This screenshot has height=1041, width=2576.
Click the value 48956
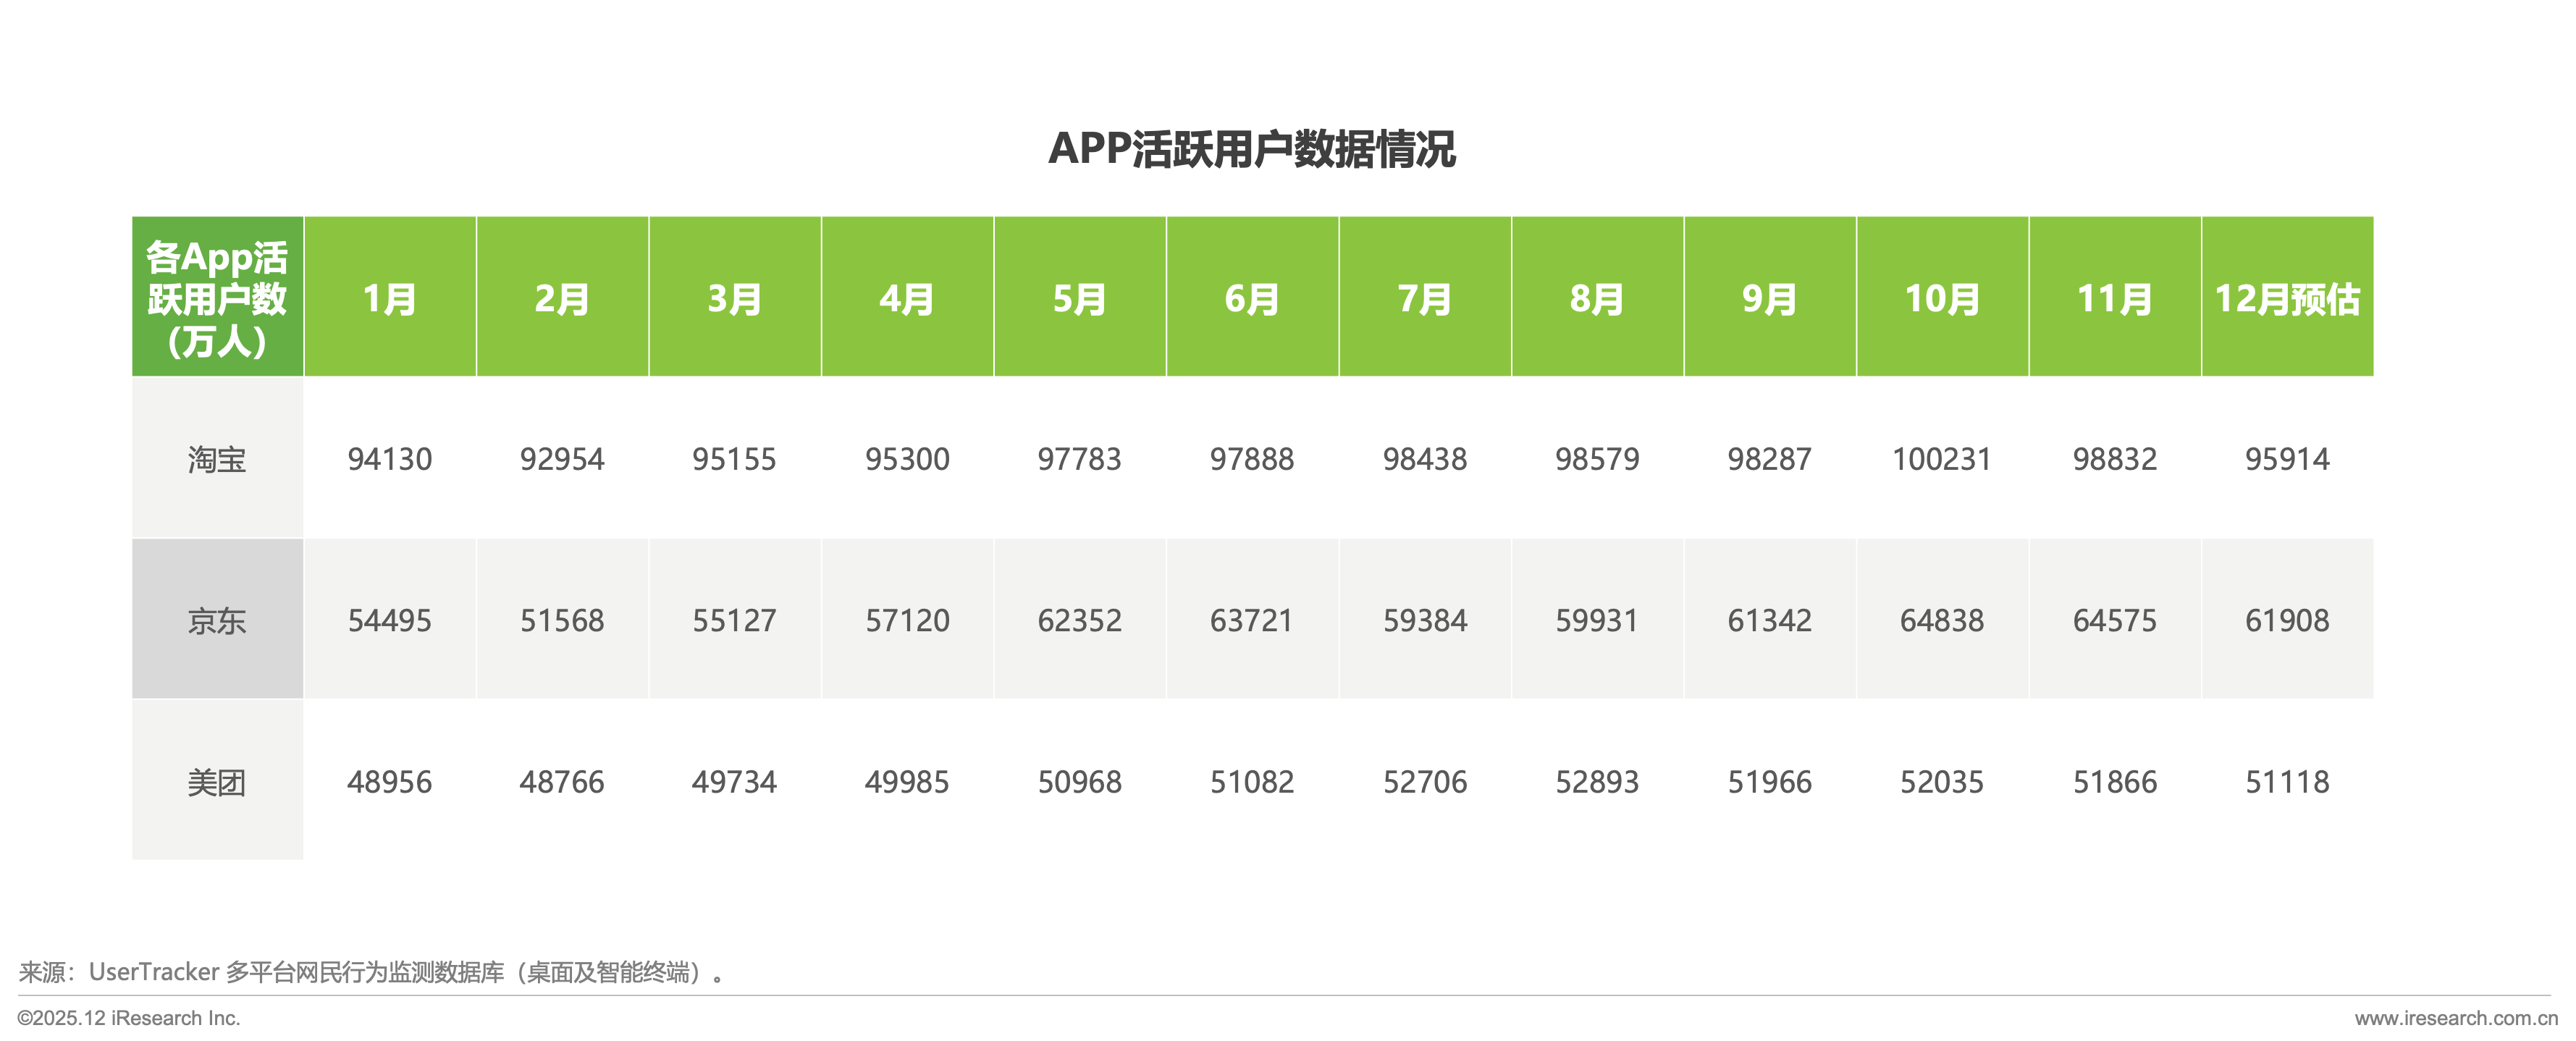(390, 781)
